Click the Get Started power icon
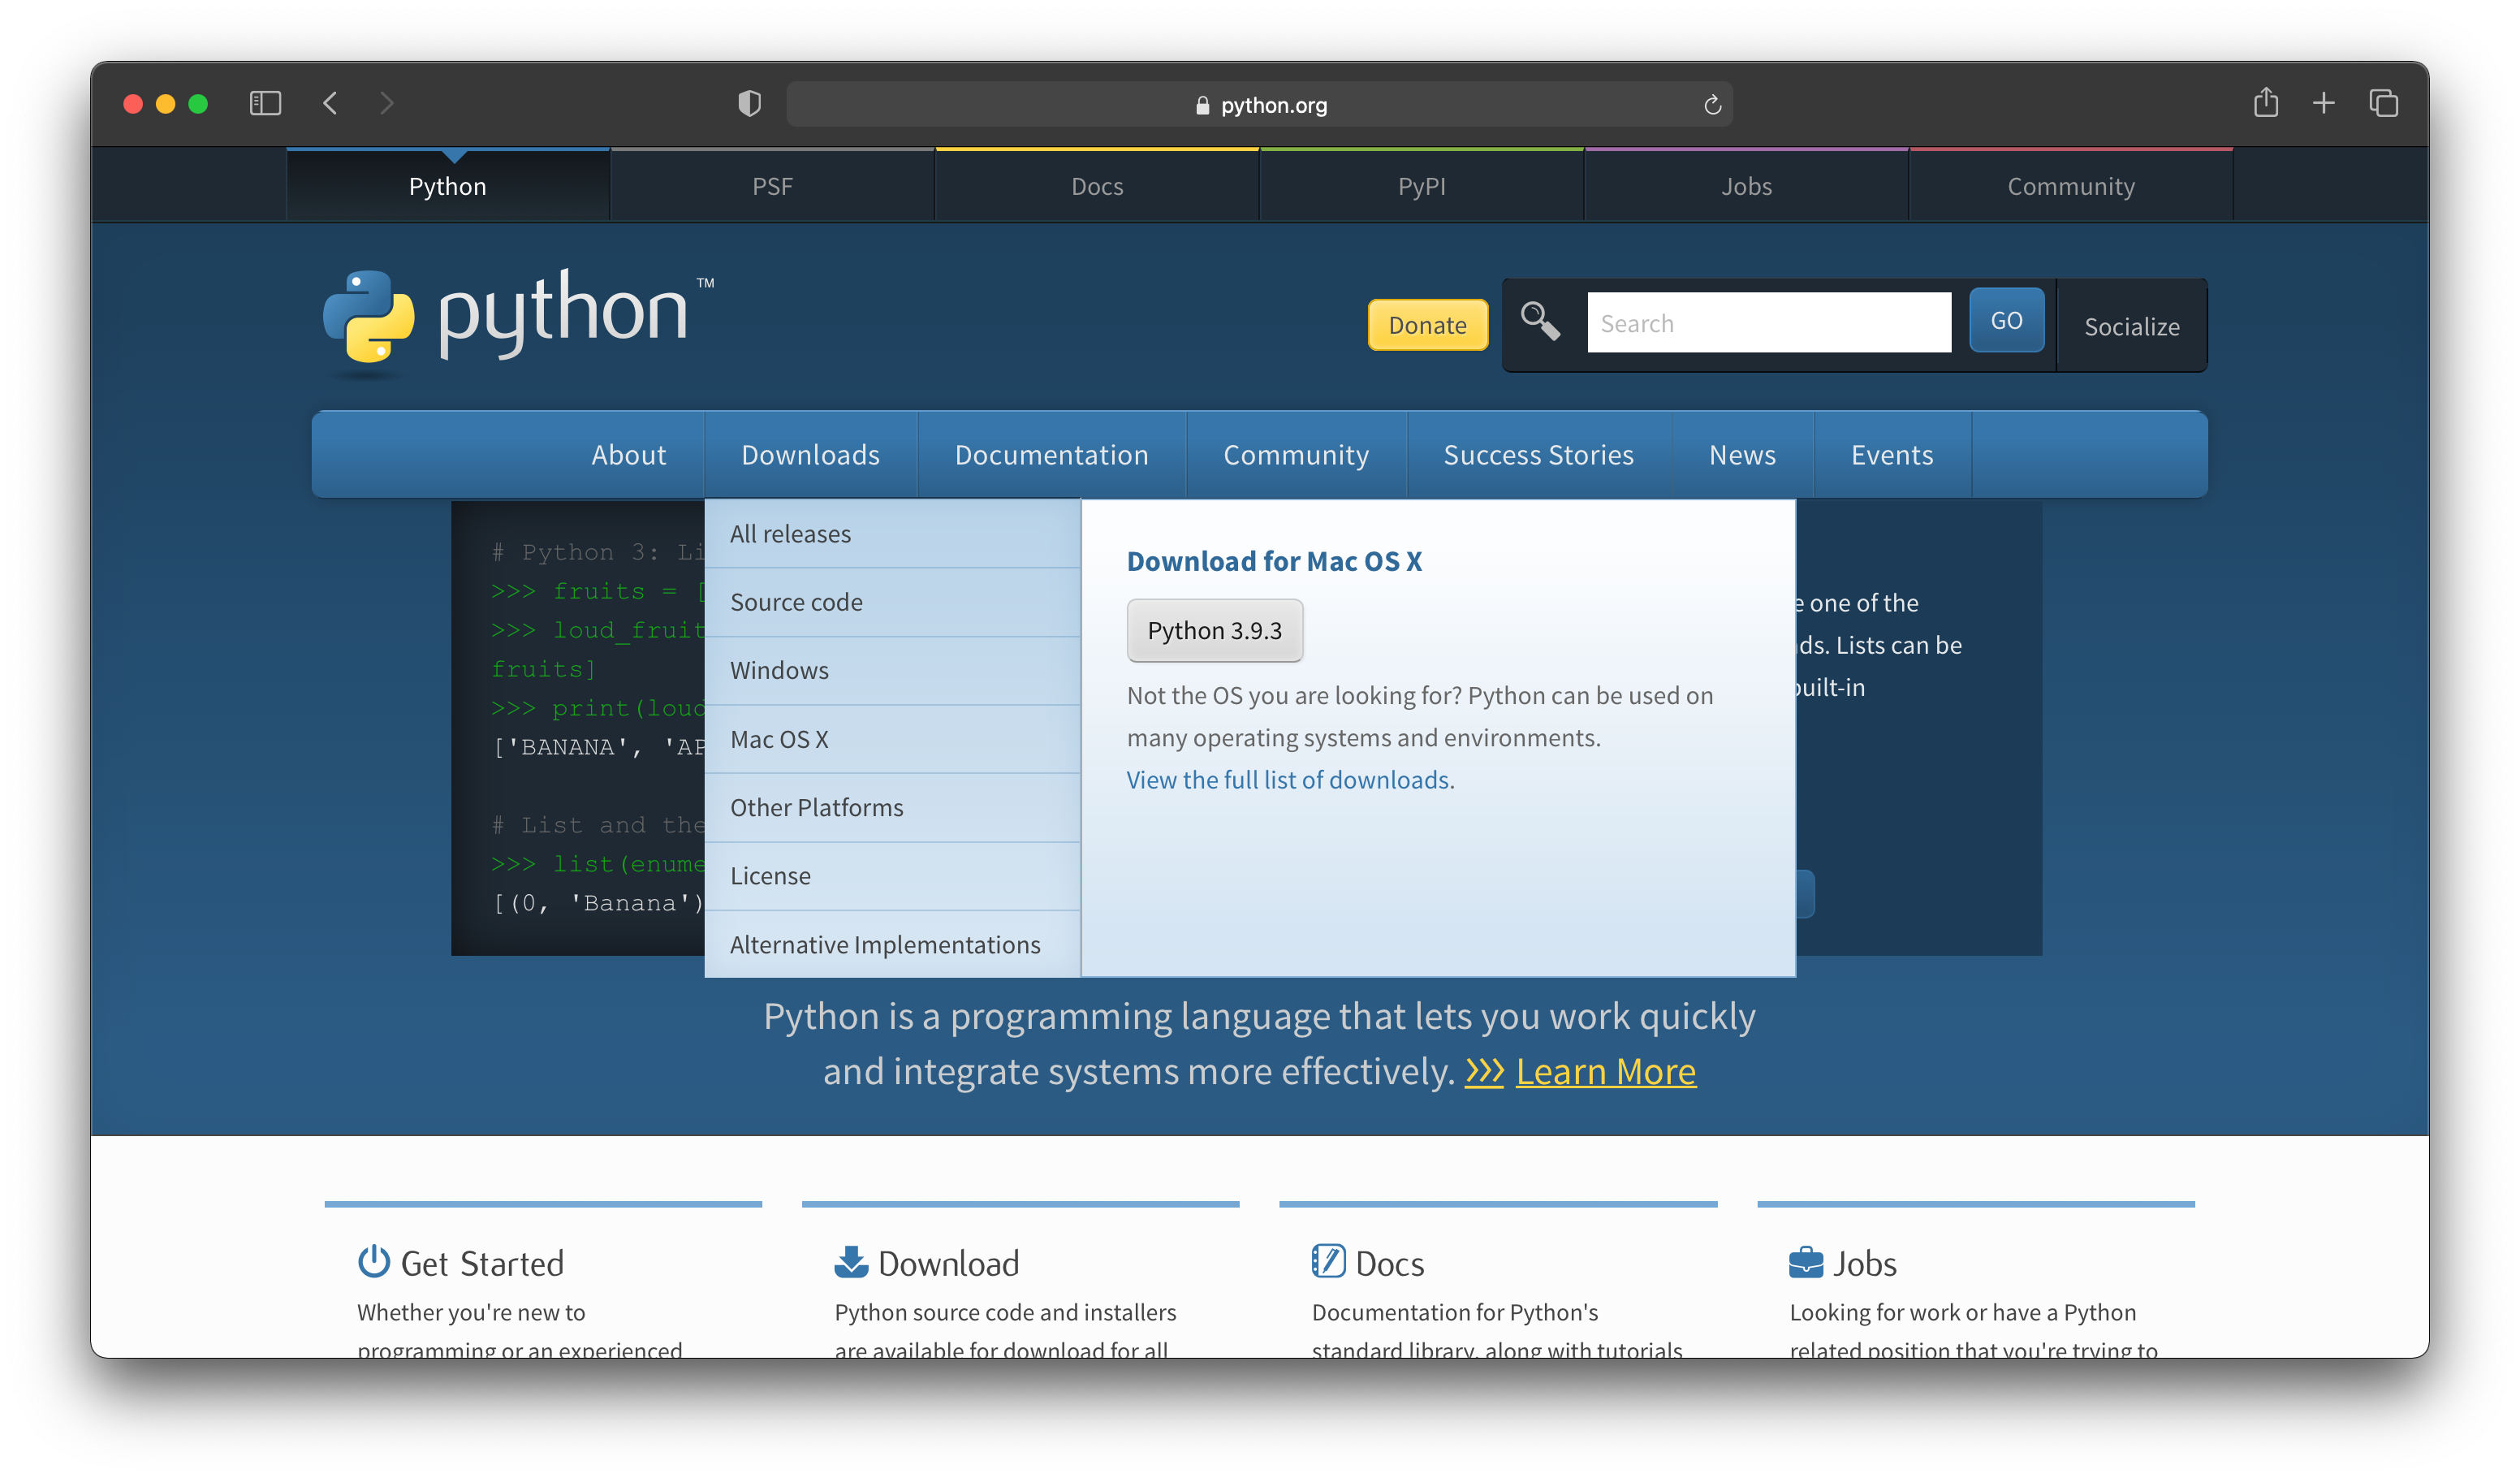This screenshot has height=1478, width=2520. [374, 1262]
